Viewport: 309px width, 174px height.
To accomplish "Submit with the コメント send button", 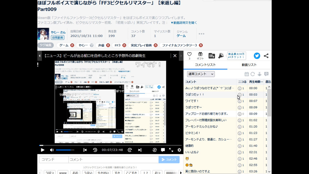I will click(x=169, y=159).
